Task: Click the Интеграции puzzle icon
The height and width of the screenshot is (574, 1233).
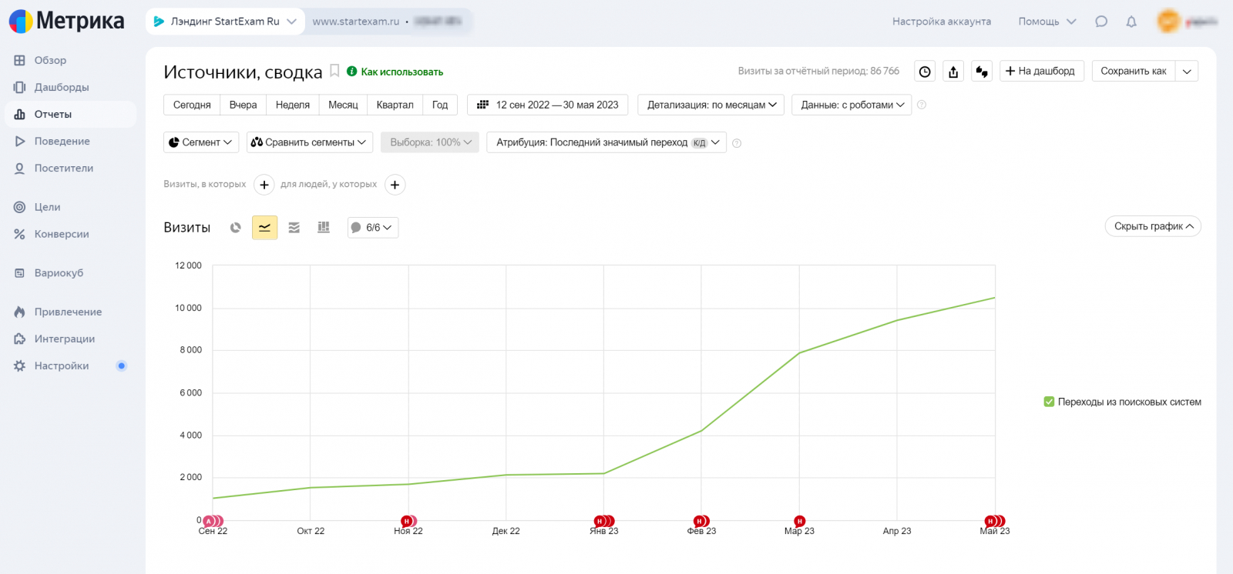Action: (19, 339)
